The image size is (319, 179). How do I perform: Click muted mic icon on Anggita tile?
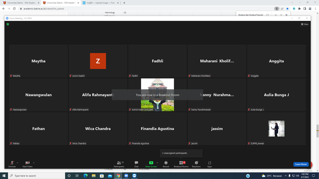pyautogui.click(x=249, y=76)
